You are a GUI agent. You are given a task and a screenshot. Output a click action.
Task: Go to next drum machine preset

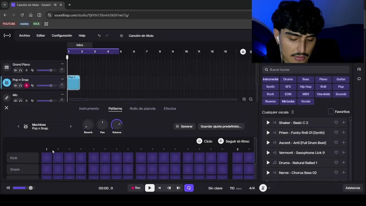click(71, 126)
